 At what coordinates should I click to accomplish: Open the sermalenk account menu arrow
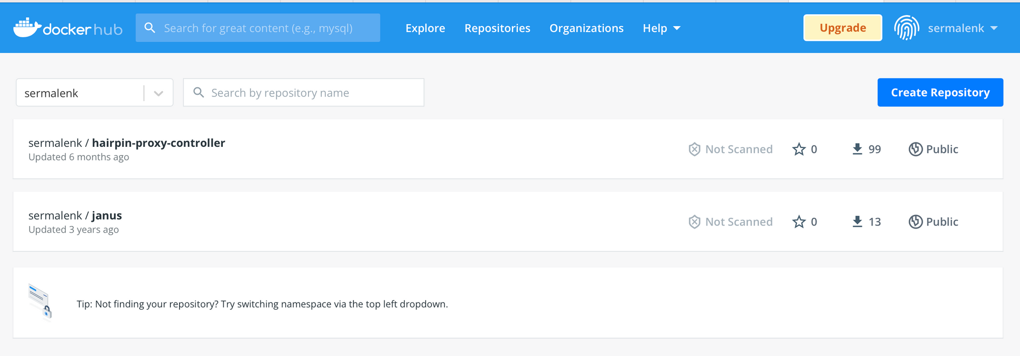point(994,28)
